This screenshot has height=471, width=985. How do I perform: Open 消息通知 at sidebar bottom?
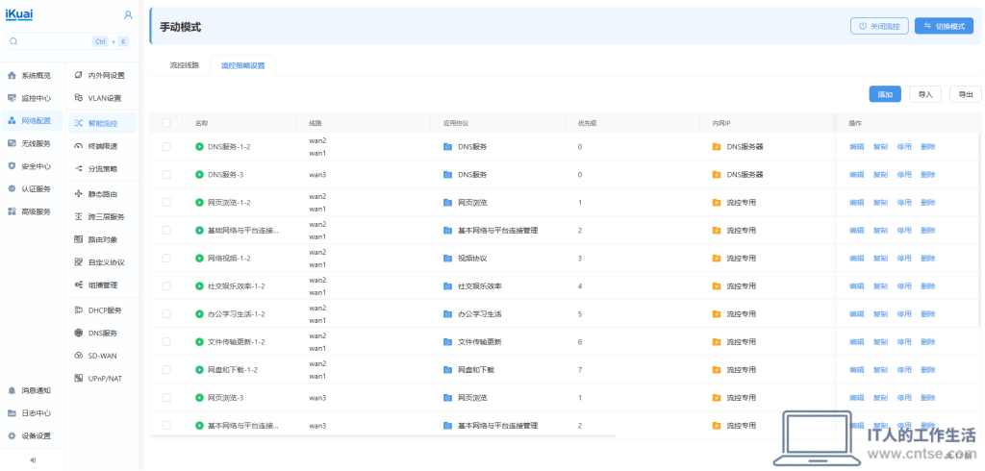(33, 390)
